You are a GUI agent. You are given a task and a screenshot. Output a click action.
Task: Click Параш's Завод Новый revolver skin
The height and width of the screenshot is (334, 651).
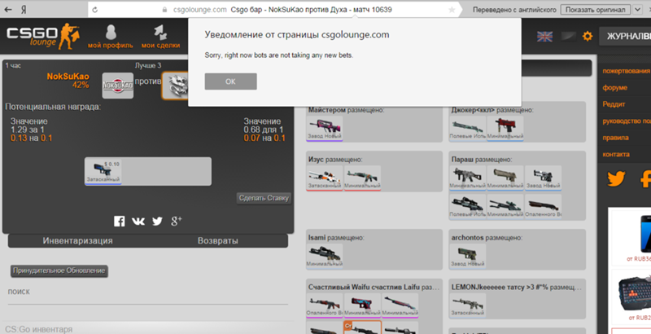pos(543,178)
